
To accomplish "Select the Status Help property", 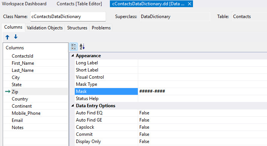I will (106, 99).
